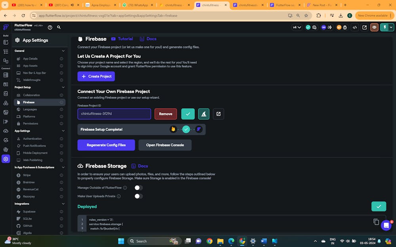Click the info icon beside App Details
Screen dimensions: 396x247
point(61,59)
